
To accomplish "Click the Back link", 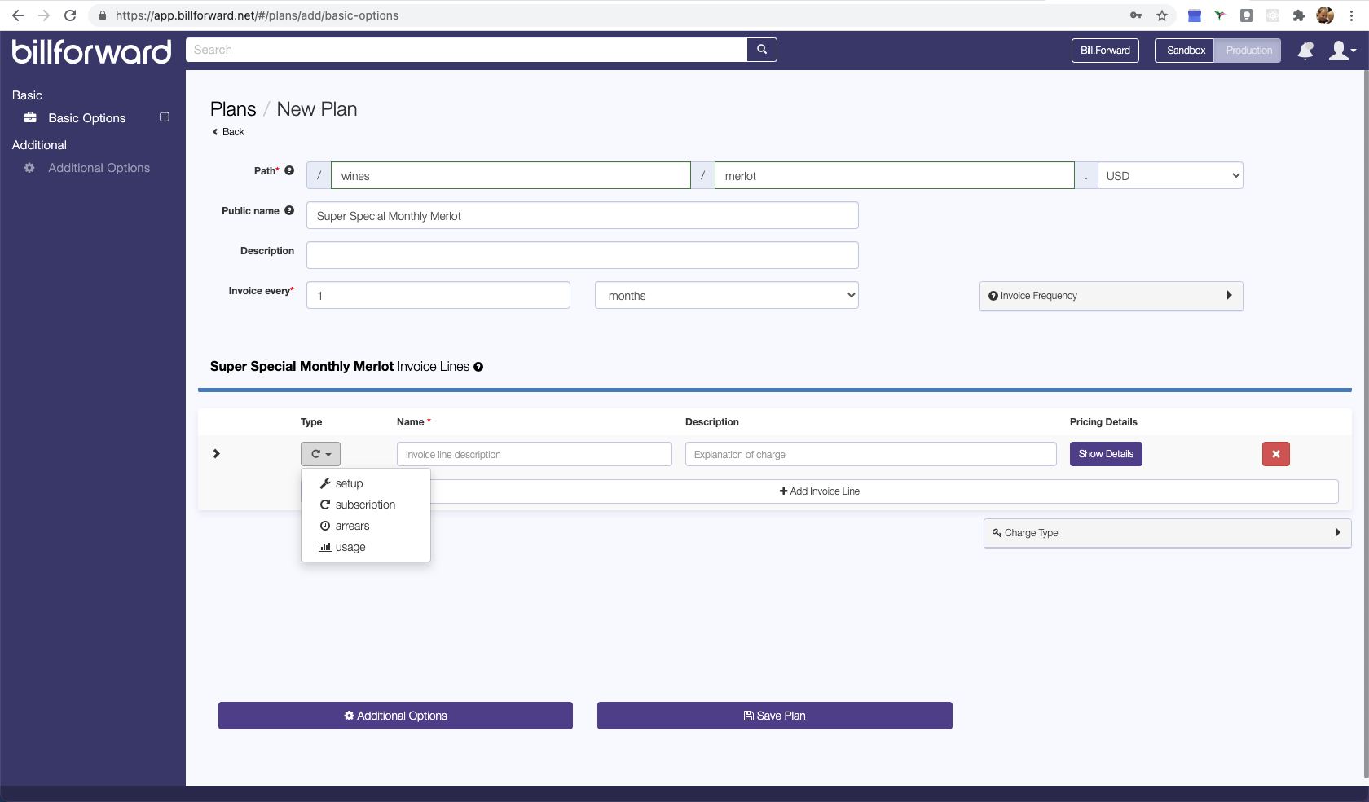I will pos(228,132).
